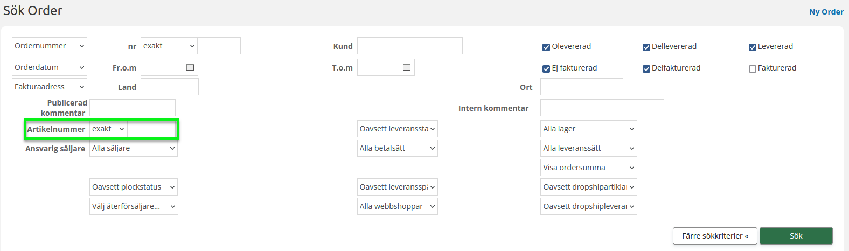The height and width of the screenshot is (251, 849).
Task: Disable the Levererad checkbox
Action: (753, 47)
